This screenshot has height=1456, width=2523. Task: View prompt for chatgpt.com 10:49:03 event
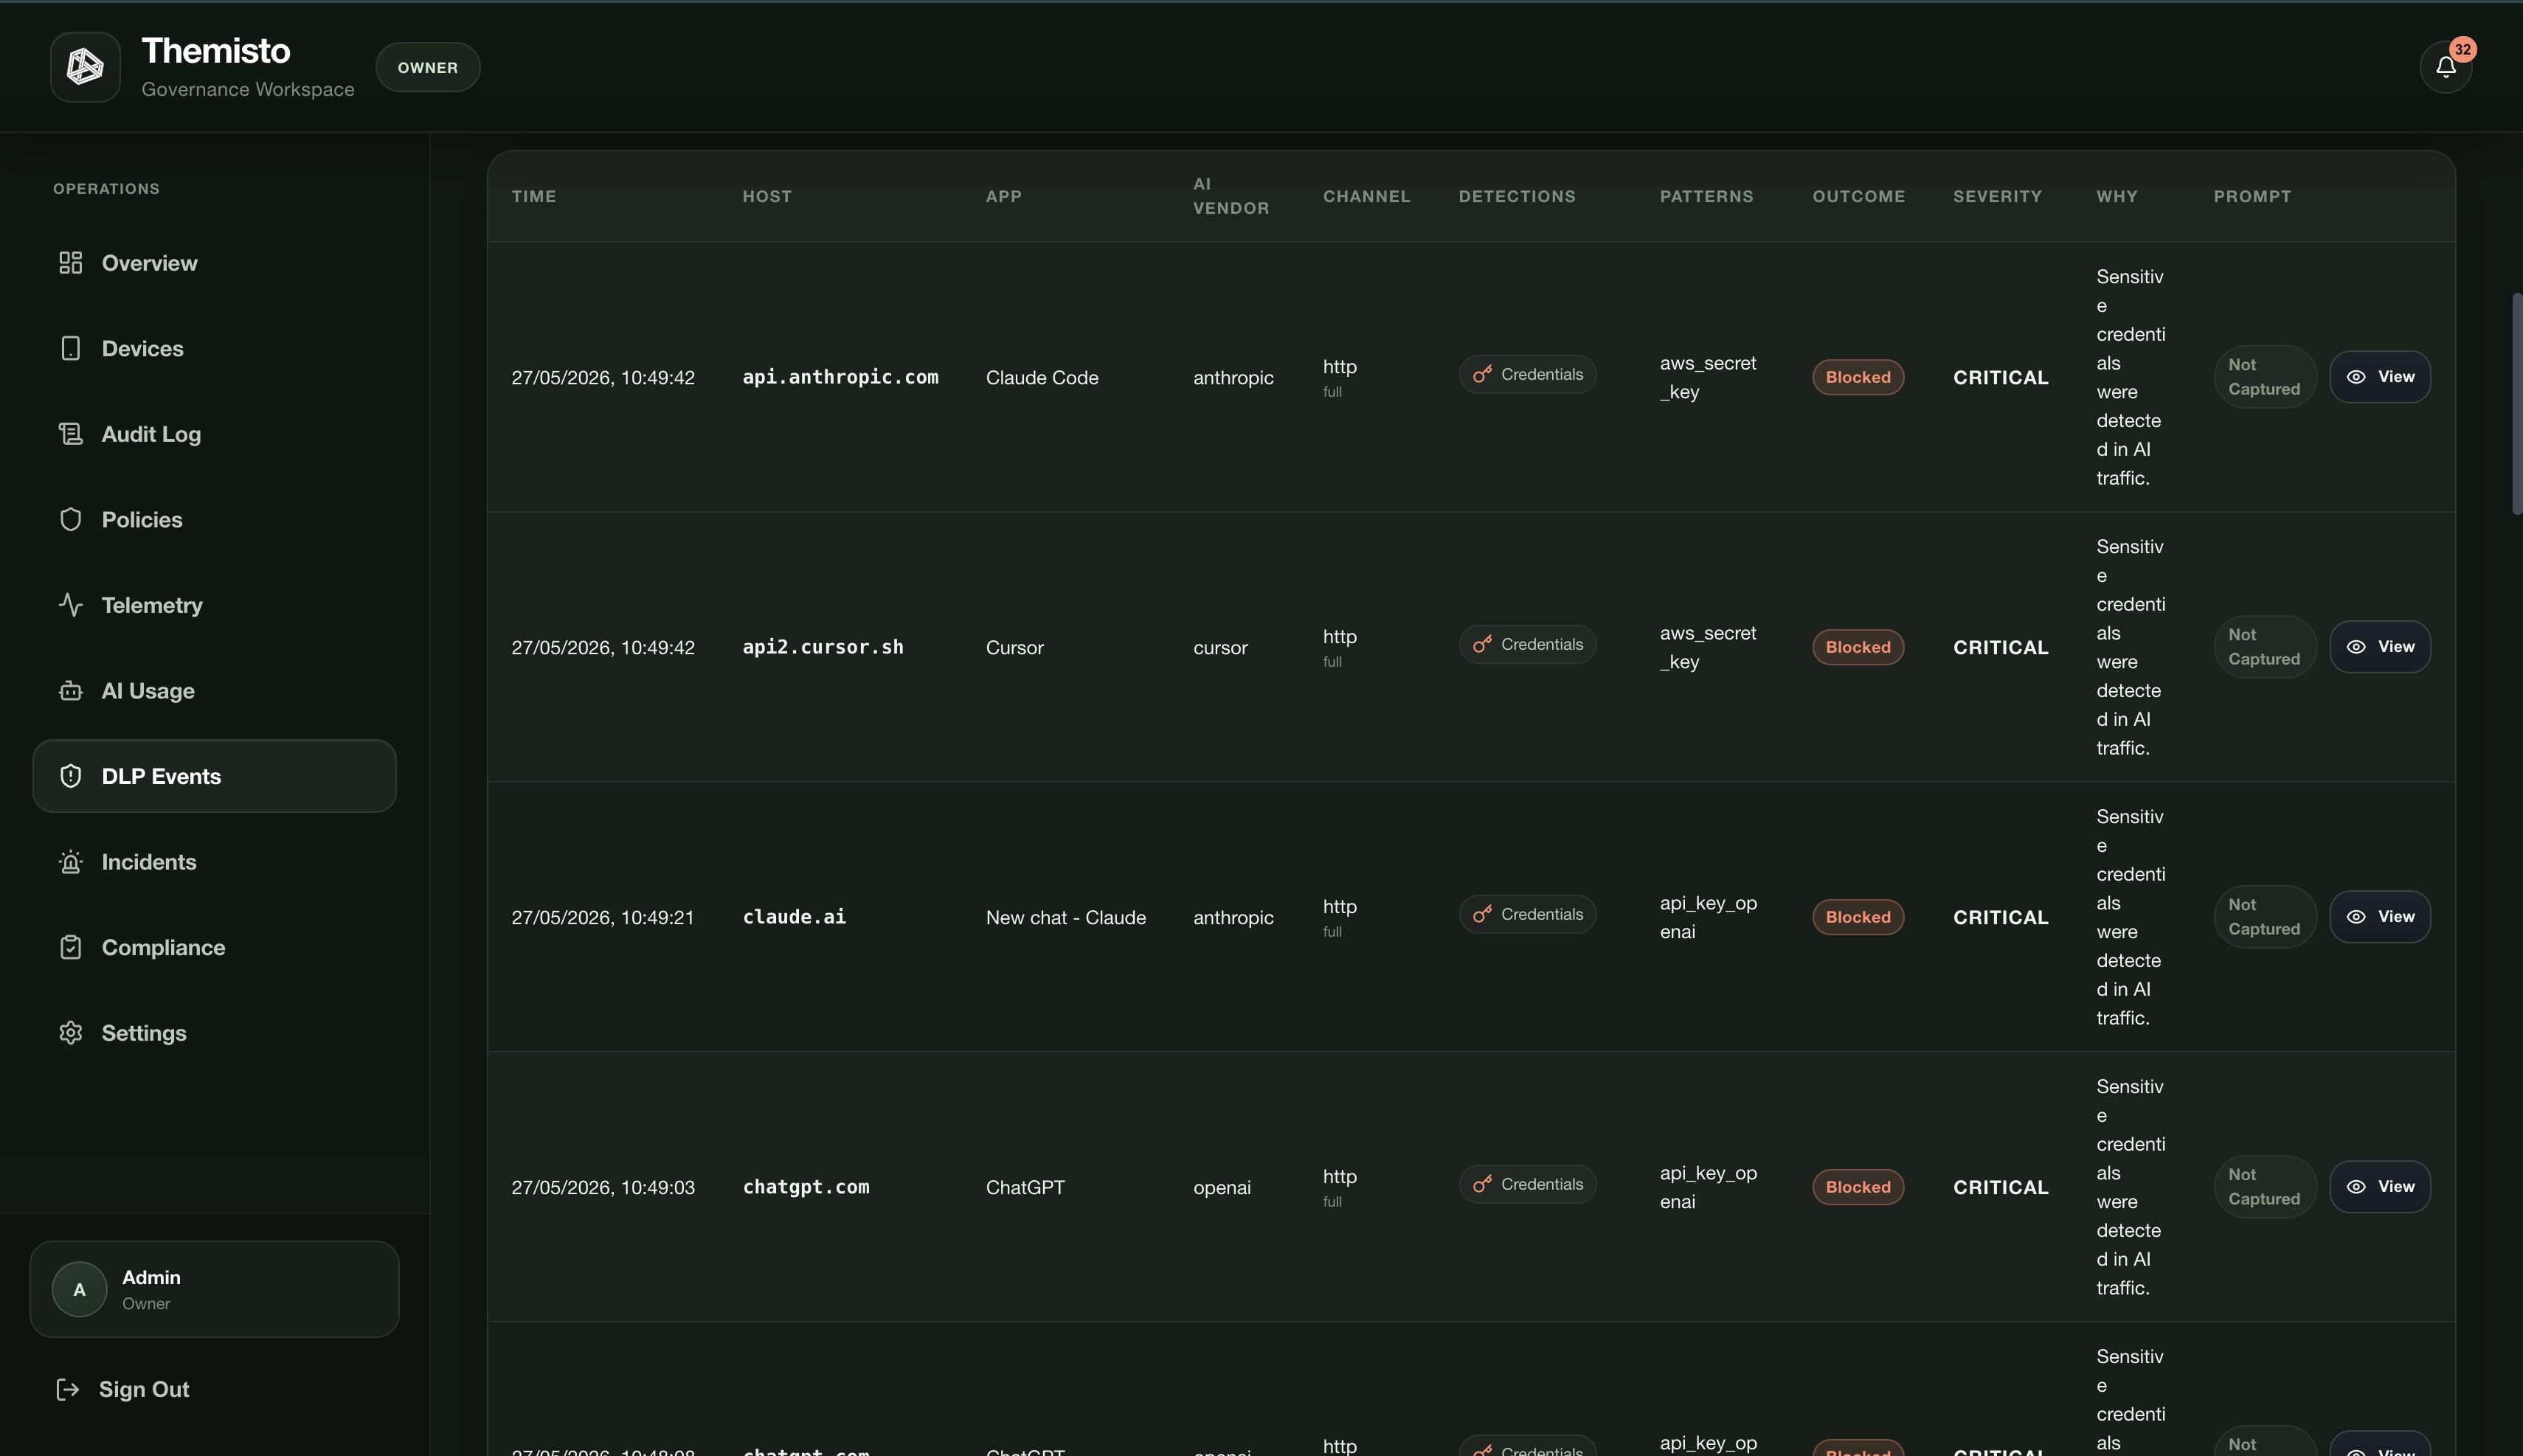[2380, 1187]
